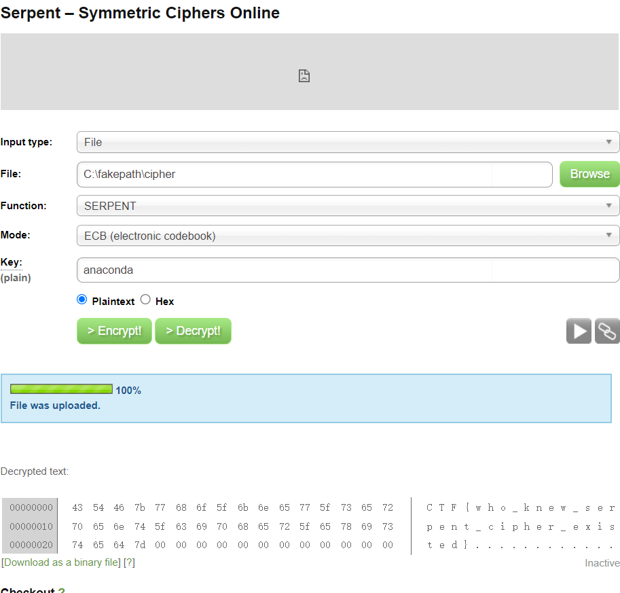Click the Inactive status text
The width and height of the screenshot is (620, 593).
pyautogui.click(x=602, y=563)
